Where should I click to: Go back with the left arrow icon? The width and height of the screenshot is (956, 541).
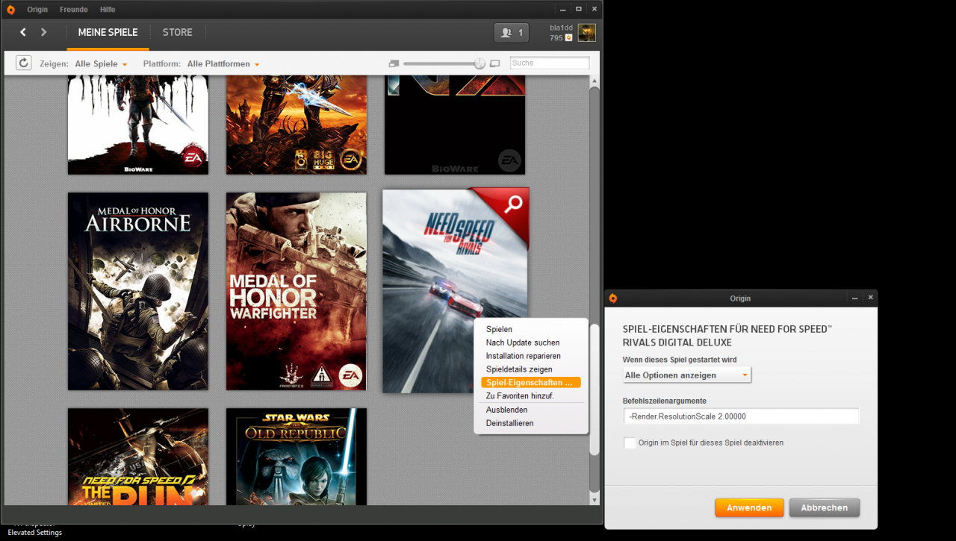click(23, 32)
